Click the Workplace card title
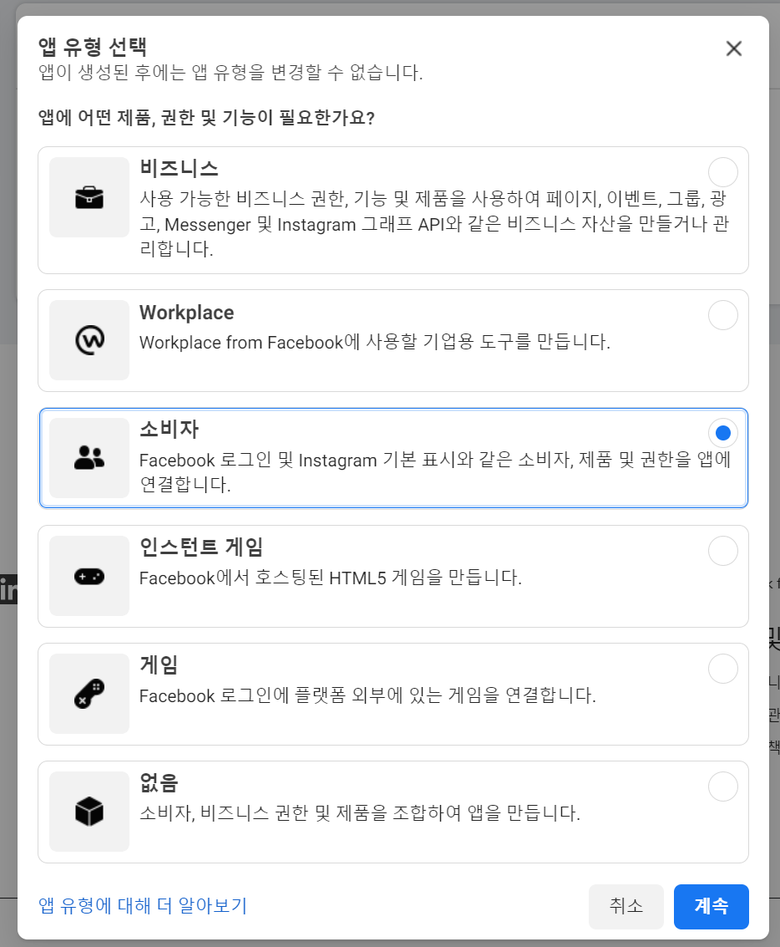The image size is (780, 947). [x=186, y=313]
